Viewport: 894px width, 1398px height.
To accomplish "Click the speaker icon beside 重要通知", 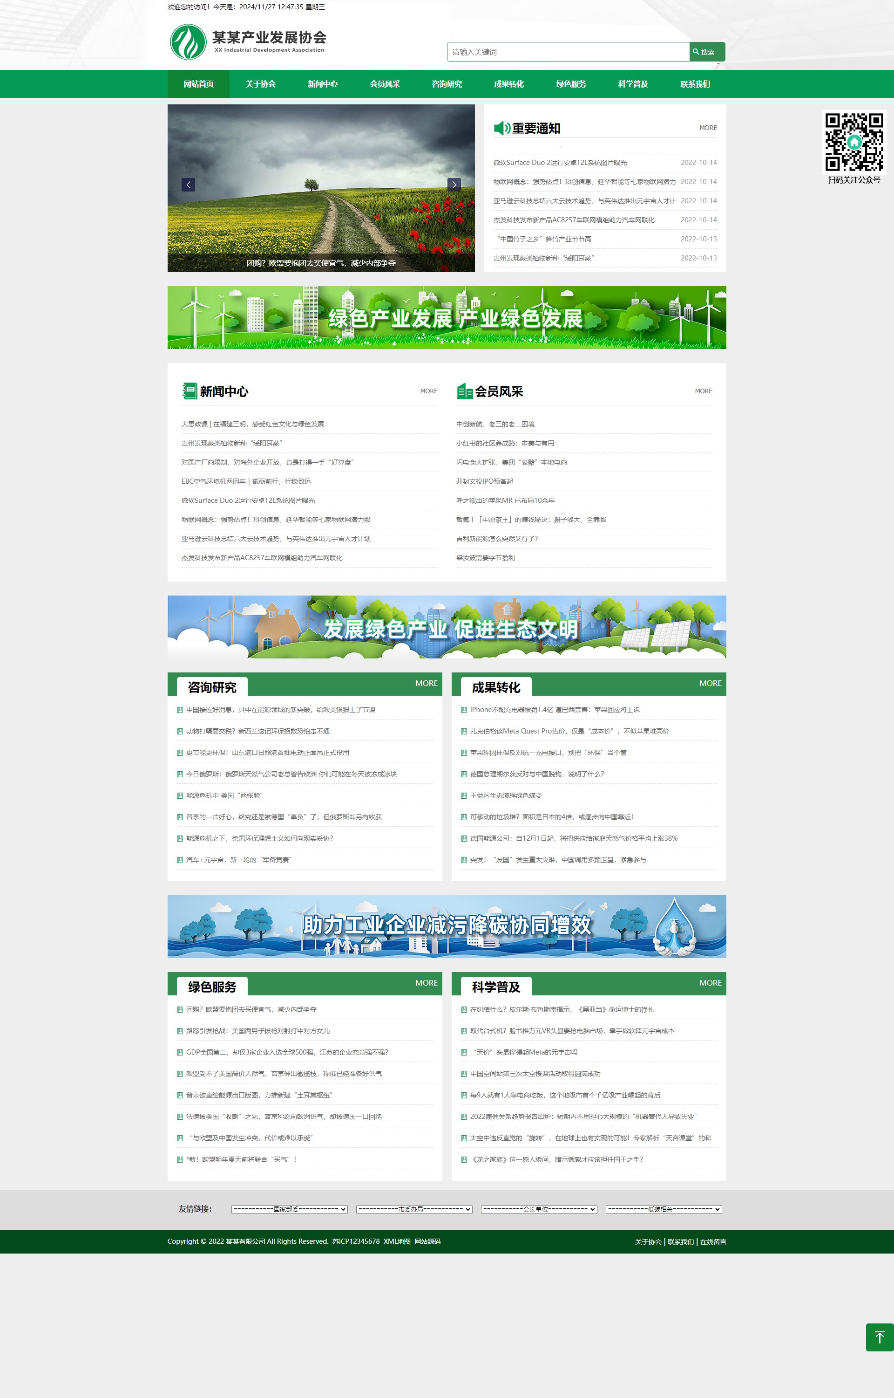I will [501, 128].
